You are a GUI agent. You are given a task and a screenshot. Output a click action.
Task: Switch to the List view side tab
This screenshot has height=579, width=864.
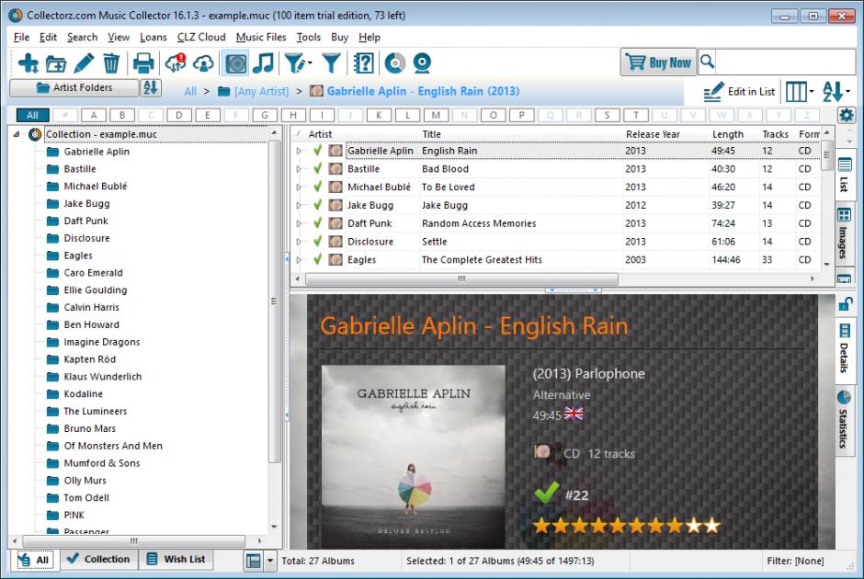(844, 176)
